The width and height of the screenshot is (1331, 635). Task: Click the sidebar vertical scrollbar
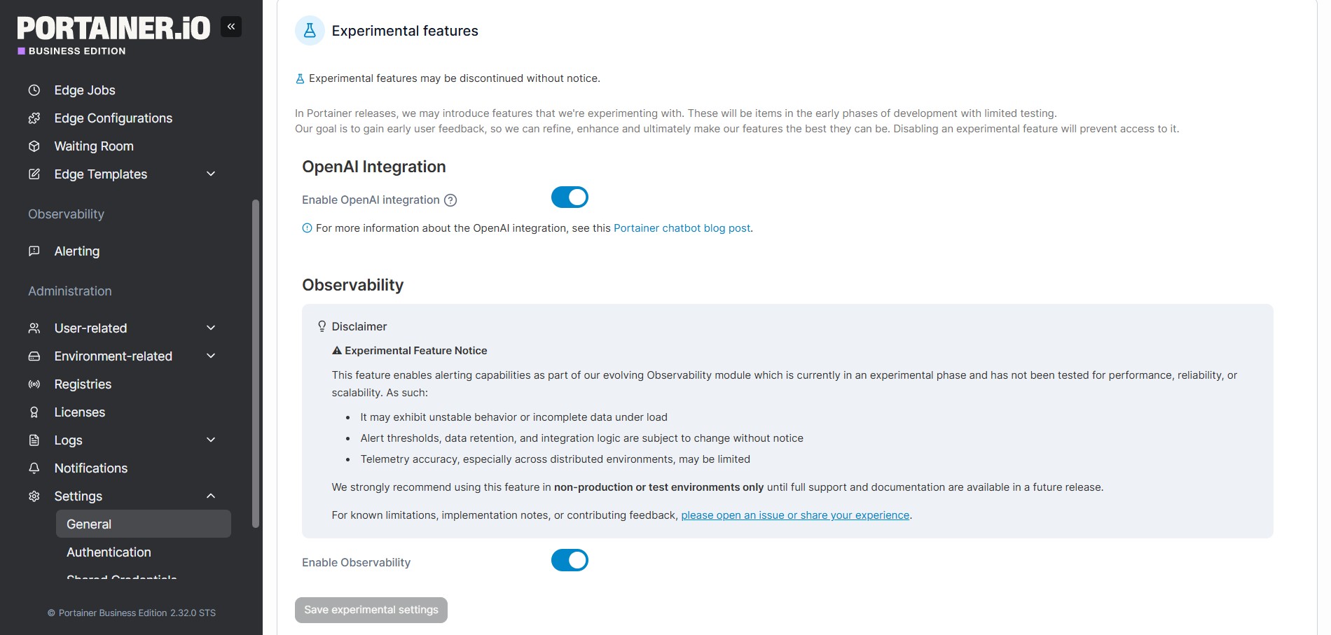pos(256,364)
